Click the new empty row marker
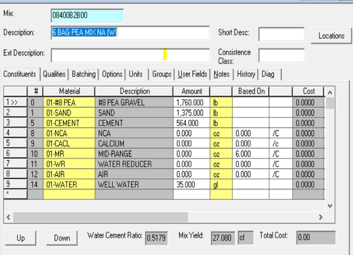 (15, 194)
